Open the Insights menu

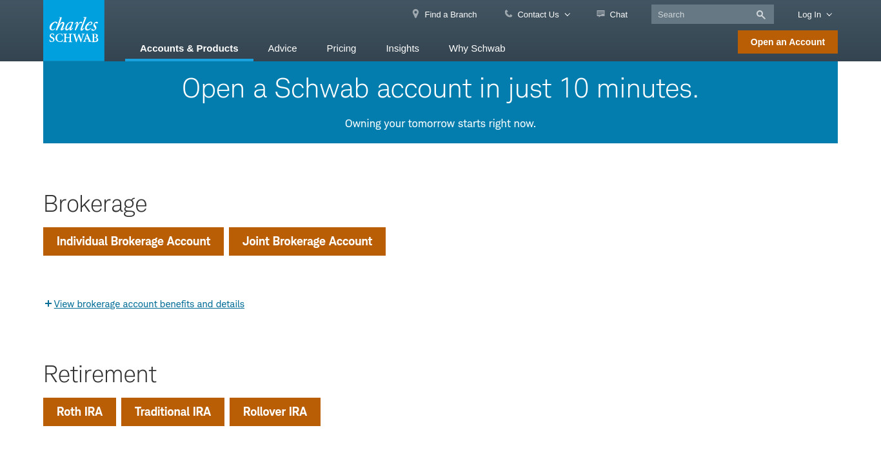pyautogui.click(x=402, y=48)
